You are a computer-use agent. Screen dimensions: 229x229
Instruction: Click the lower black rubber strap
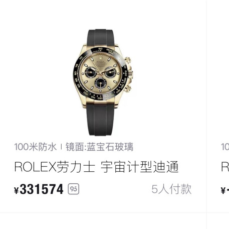102,119
